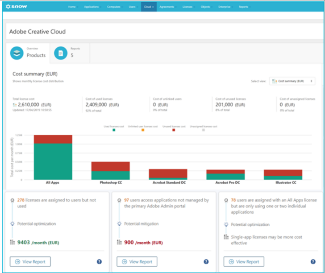Click the 2,610,000 total license cost value
This screenshot has width=325, height=273.
click(x=29, y=104)
